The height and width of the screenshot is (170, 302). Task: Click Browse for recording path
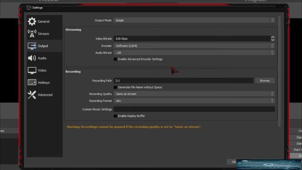tap(265, 81)
